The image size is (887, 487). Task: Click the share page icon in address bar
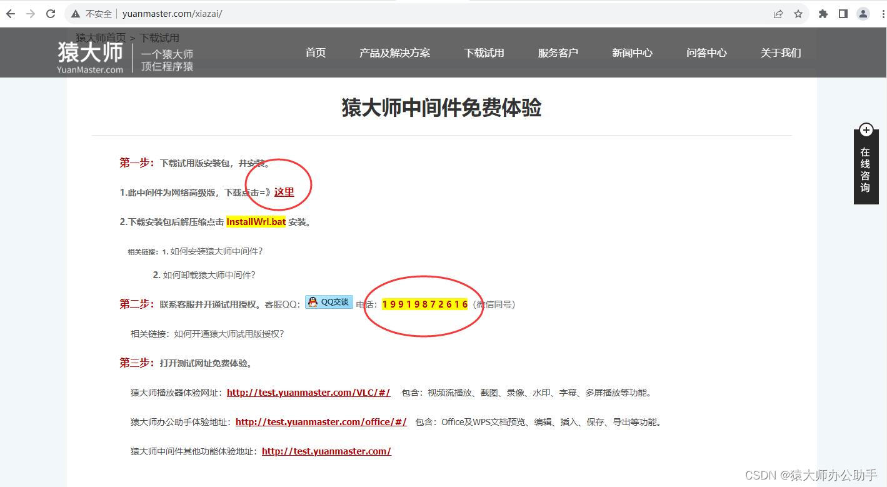(x=778, y=14)
